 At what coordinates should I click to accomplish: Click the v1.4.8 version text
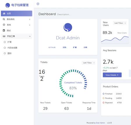coord(109,123)
